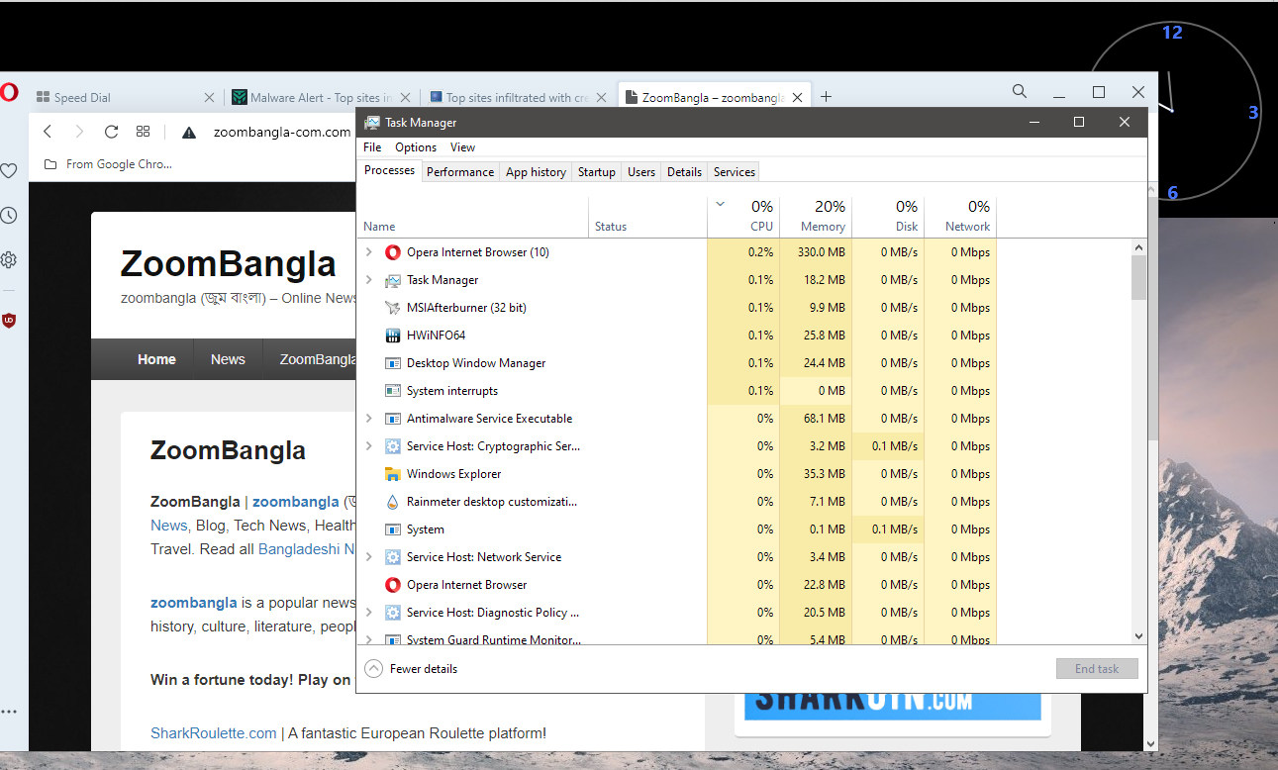Screen dimensions: 1278x770
Task: Click the sort chevron above the CPU column
Action: pos(721,205)
